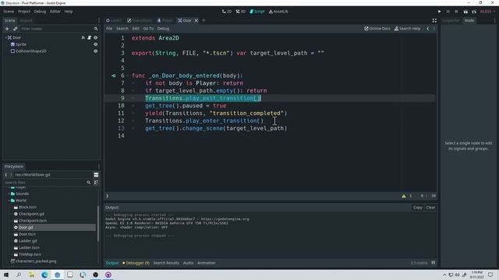499x280 pixels.
Task: Go to previous edited script
Action: coord(428,29)
